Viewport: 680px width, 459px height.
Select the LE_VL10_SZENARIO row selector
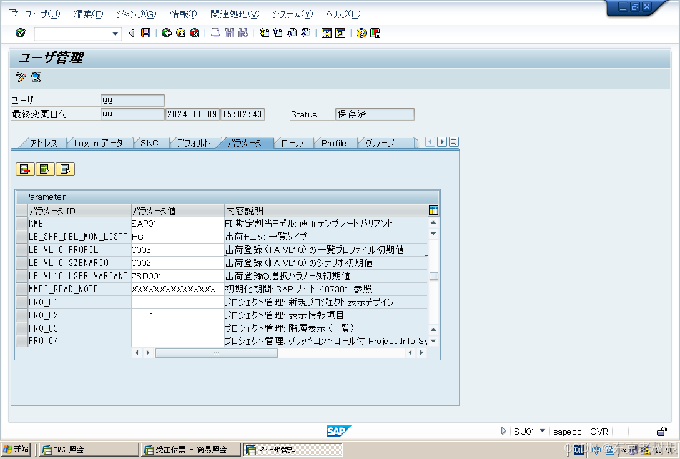(x=22, y=263)
